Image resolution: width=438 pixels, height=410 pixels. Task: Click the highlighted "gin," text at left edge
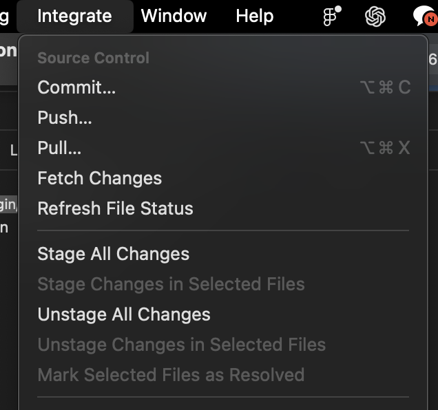pyautogui.click(x=8, y=204)
